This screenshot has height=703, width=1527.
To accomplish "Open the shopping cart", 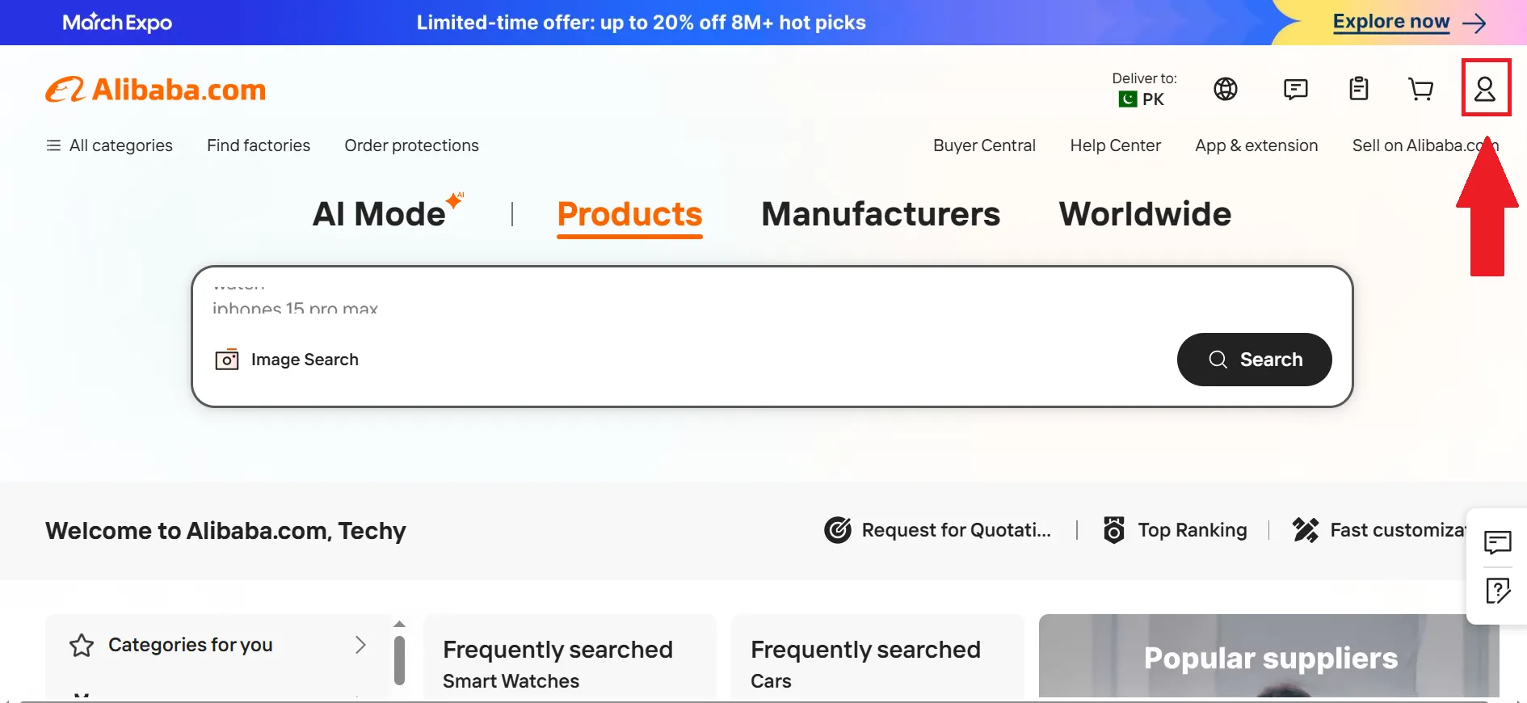I will coord(1422,89).
